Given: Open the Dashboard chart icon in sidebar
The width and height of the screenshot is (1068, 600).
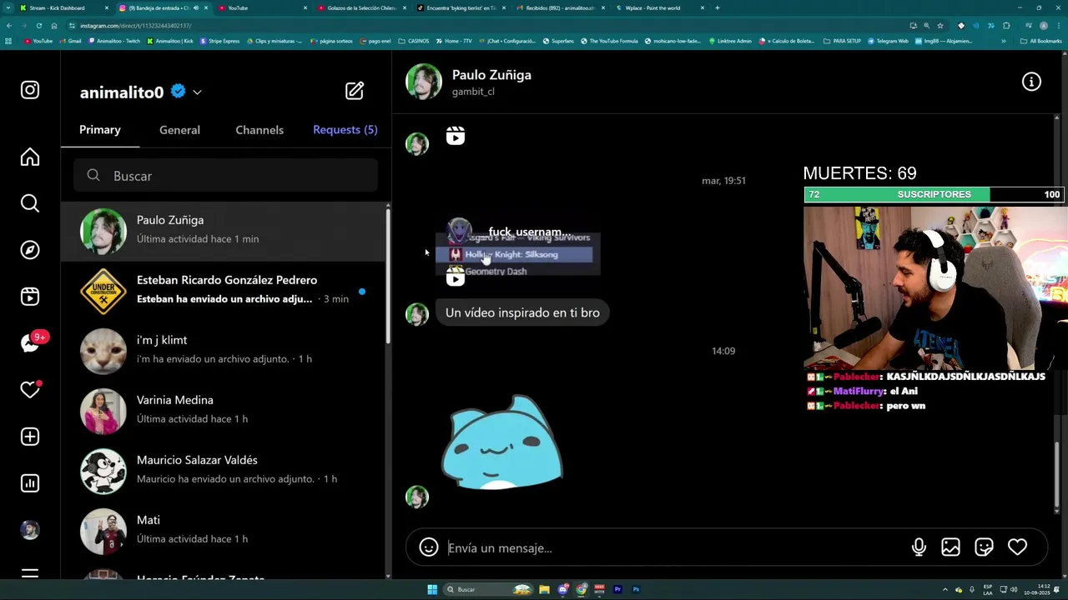Looking at the screenshot, I should click(30, 483).
